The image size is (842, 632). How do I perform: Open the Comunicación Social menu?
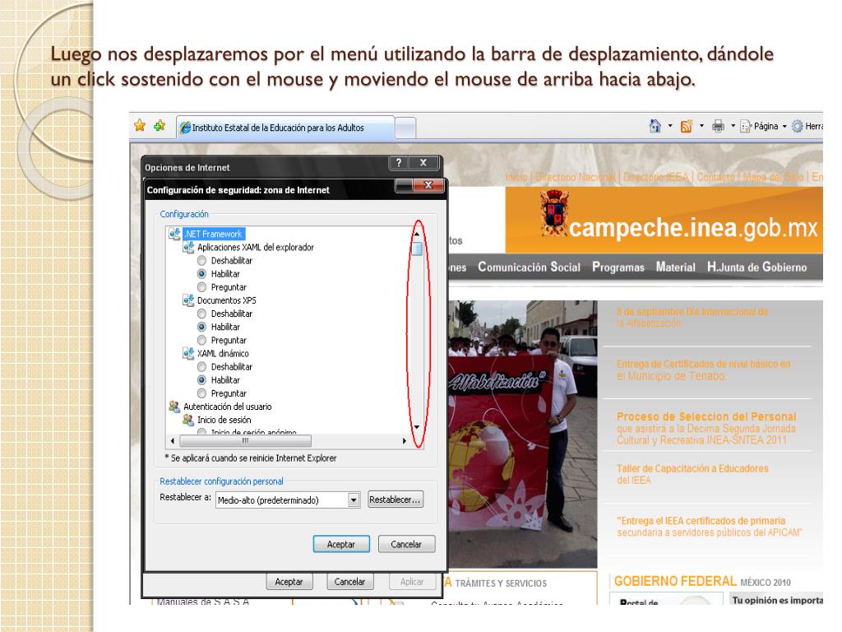529,267
